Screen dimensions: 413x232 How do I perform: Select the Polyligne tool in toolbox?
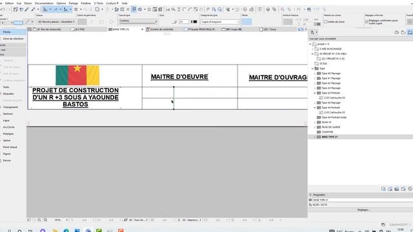[x=8, y=134]
